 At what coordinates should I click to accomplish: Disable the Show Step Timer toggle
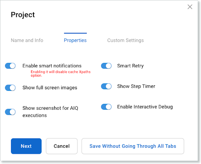tap(106, 86)
